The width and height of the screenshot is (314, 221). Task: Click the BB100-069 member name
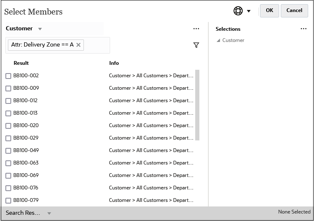coord(26,175)
